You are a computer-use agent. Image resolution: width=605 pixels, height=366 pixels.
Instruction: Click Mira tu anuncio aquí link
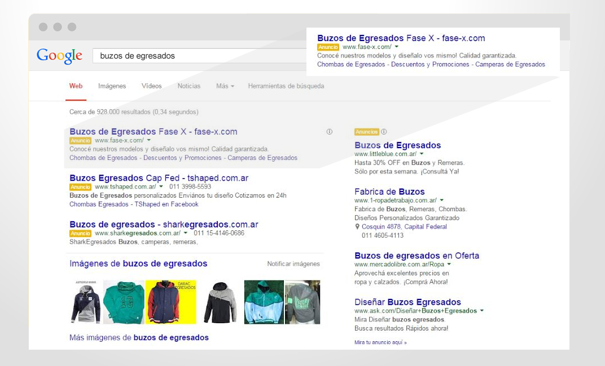[380, 342]
